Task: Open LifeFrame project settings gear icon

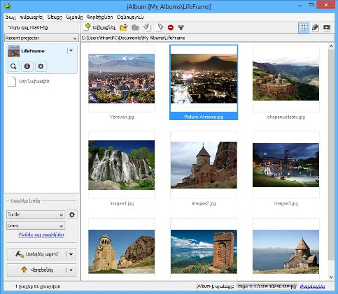Action: pyautogui.click(x=41, y=66)
